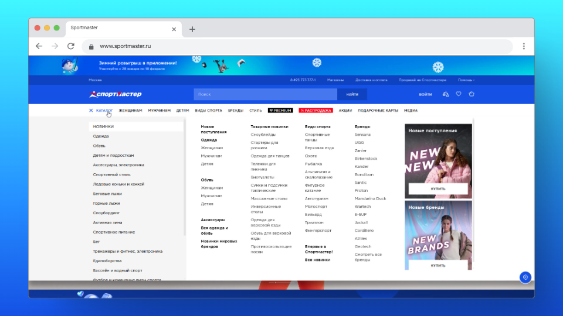This screenshot has height=316, width=563.
Task: Open Магазины link in top bar
Action: [335, 80]
